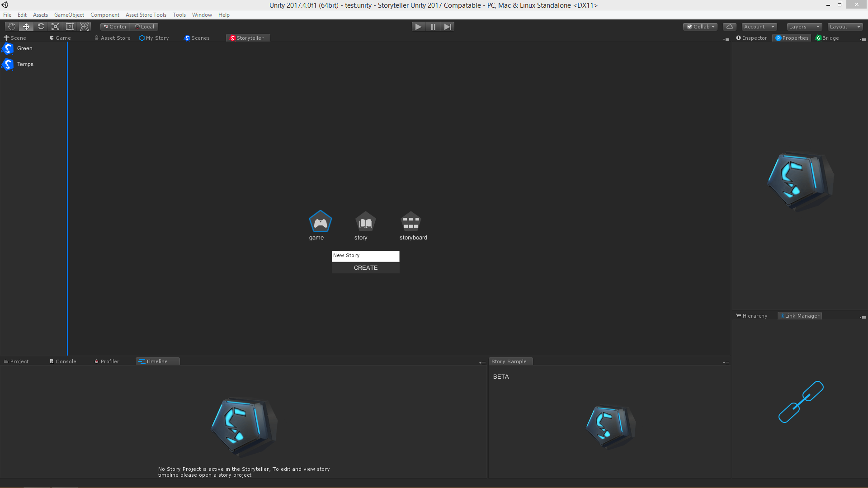The width and height of the screenshot is (868, 488).
Task: Open the cloud Services button
Action: coord(729,27)
